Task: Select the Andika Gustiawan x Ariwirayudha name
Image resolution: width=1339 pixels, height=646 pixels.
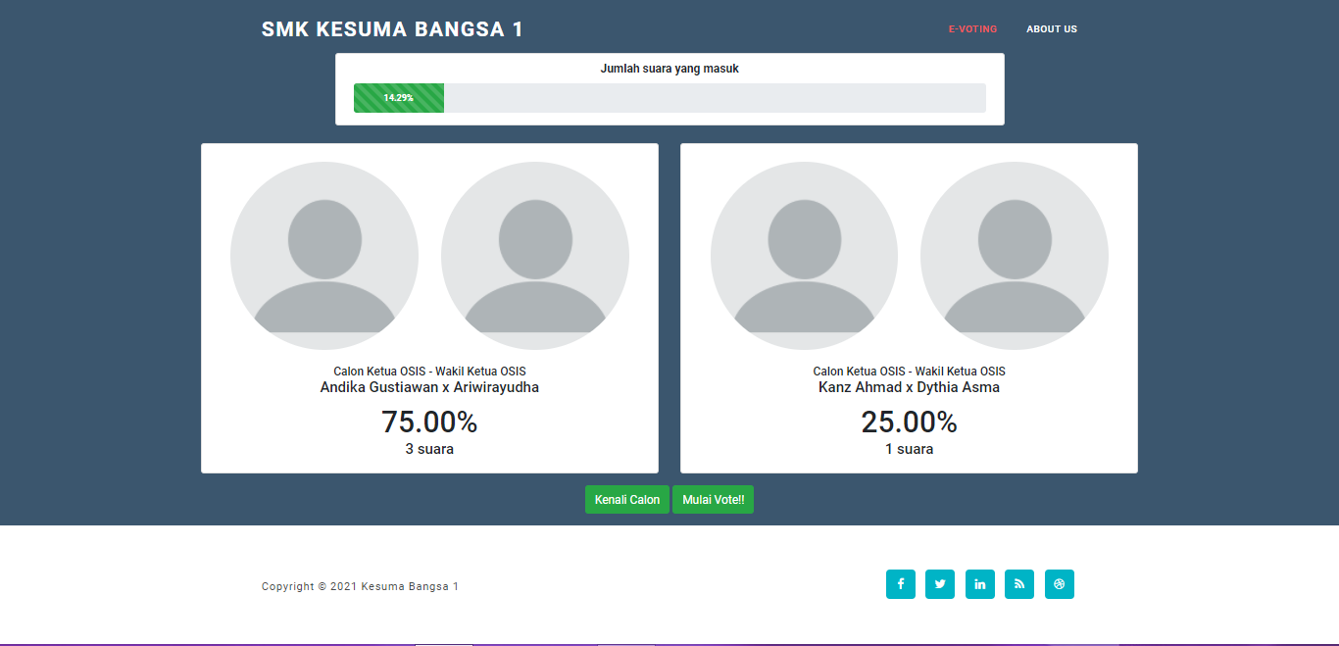Action: pyautogui.click(x=429, y=387)
